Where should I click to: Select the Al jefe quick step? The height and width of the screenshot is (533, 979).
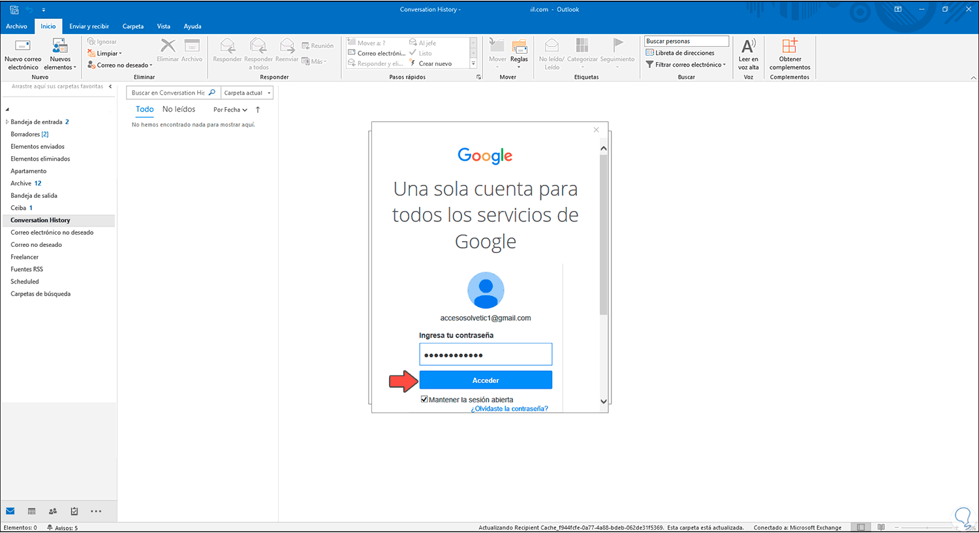pyautogui.click(x=423, y=43)
